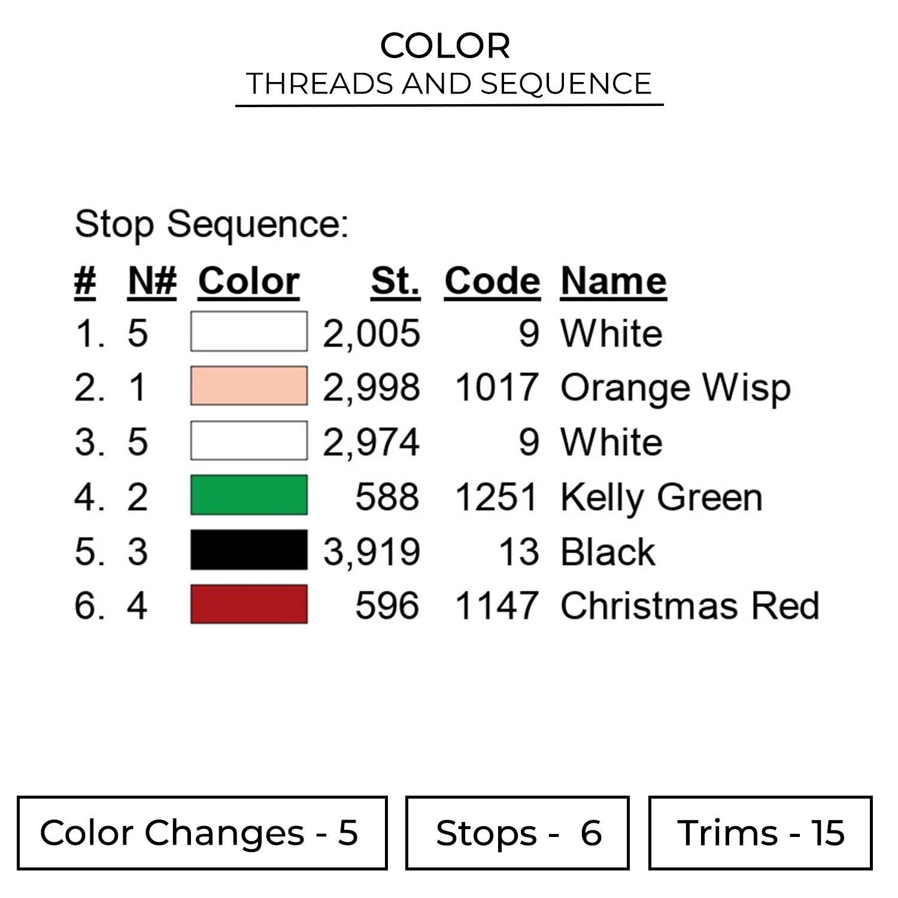Click the Trims - 15 box

760,833
